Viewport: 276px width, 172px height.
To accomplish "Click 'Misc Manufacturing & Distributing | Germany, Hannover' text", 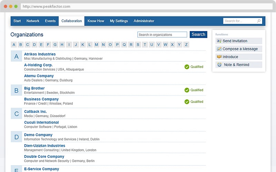I will (63, 58).
